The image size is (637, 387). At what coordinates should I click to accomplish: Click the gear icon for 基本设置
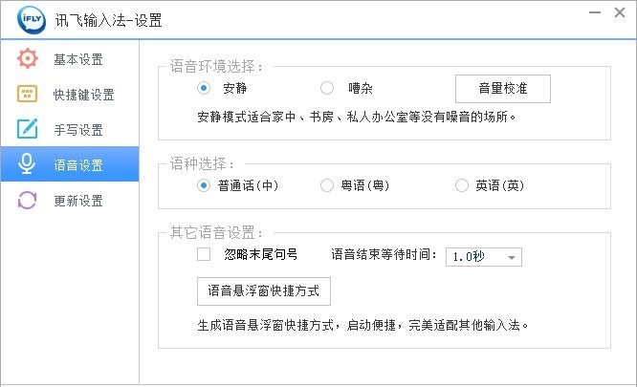coord(27,59)
